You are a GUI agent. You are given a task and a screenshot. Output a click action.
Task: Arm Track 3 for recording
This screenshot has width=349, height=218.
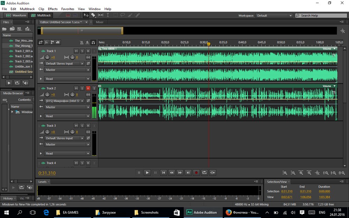pyautogui.click(x=88, y=126)
